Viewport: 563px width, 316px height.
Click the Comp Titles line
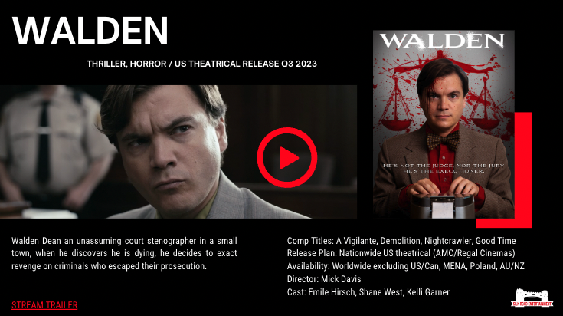401,241
